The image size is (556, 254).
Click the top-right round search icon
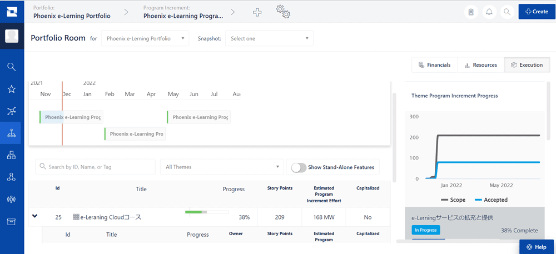[x=507, y=12]
